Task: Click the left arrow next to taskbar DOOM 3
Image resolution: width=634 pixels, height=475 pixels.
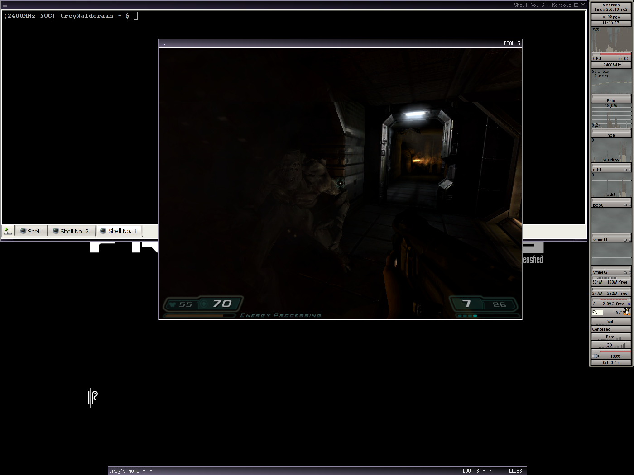Action: click(x=484, y=471)
